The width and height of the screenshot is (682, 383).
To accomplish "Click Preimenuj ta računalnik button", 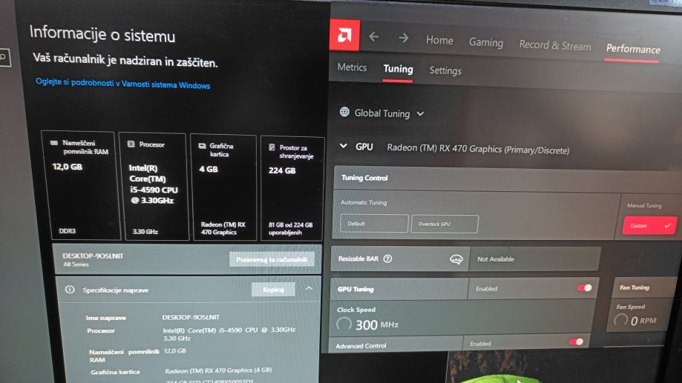I will coord(272,259).
